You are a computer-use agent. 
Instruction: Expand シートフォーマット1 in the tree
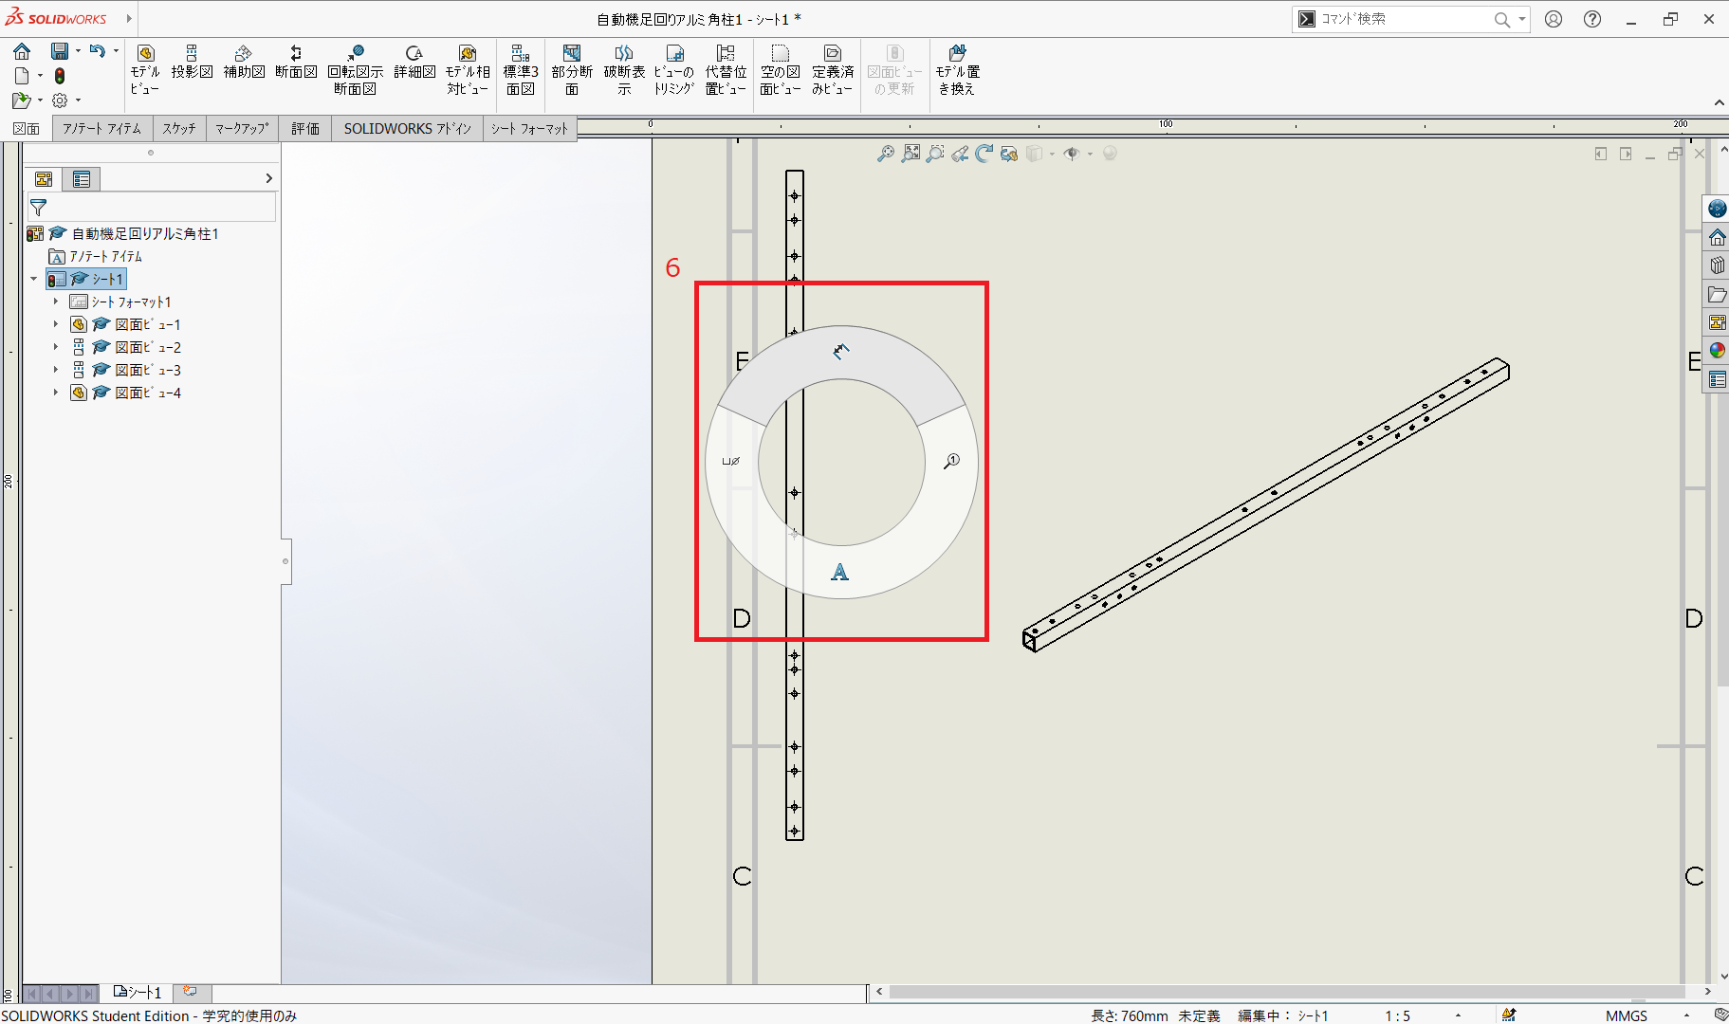click(56, 302)
